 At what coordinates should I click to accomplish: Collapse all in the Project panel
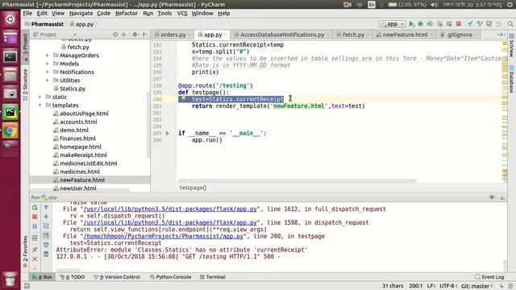click(x=124, y=34)
